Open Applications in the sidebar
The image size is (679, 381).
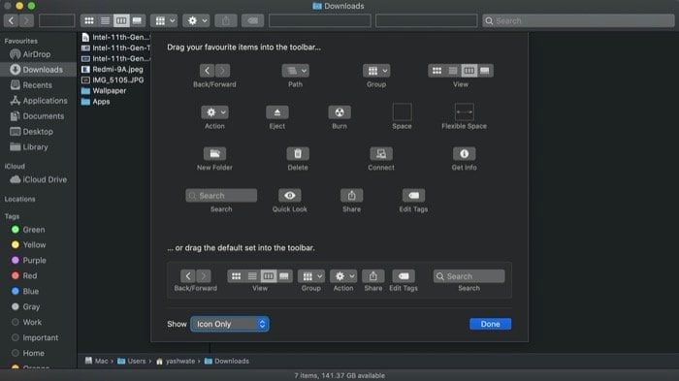[x=38, y=101]
